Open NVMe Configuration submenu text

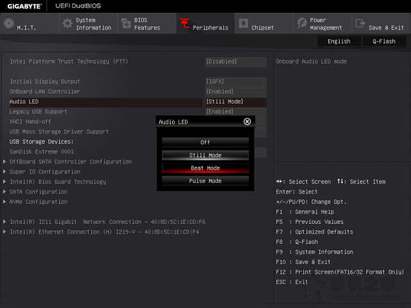coord(39,201)
